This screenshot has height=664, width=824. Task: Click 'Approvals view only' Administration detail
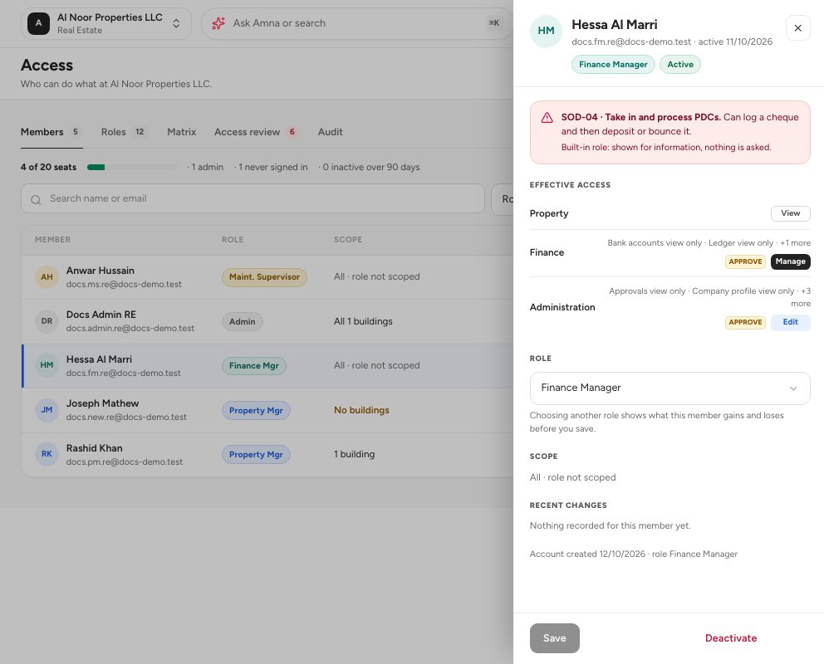647,291
